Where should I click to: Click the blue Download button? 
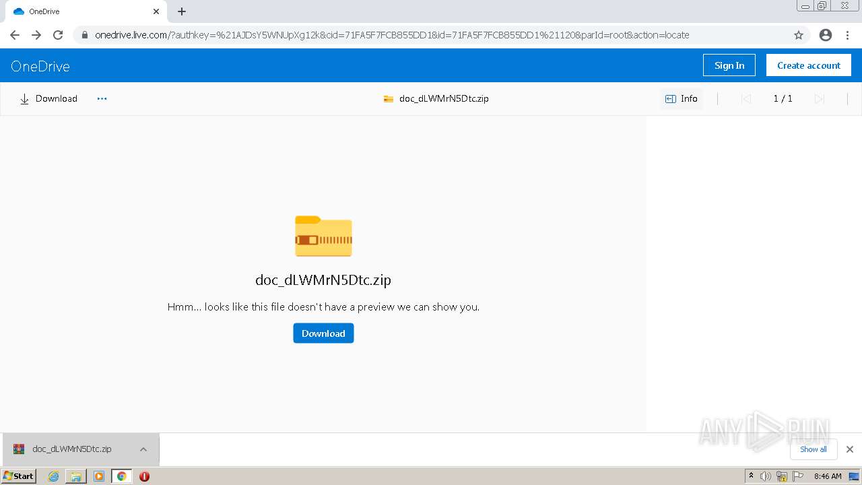pos(323,333)
